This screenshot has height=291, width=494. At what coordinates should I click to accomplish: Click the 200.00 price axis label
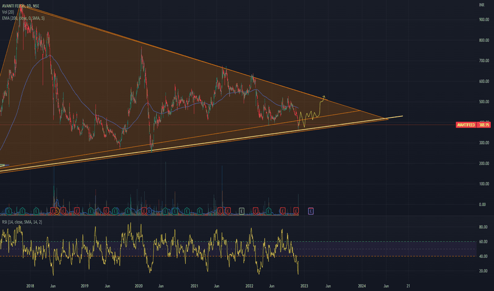click(484, 163)
